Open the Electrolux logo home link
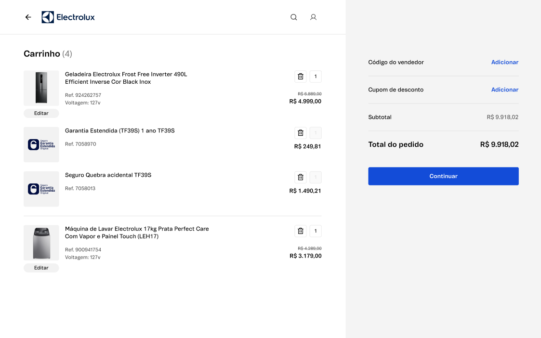541x338 pixels. pyautogui.click(x=68, y=17)
